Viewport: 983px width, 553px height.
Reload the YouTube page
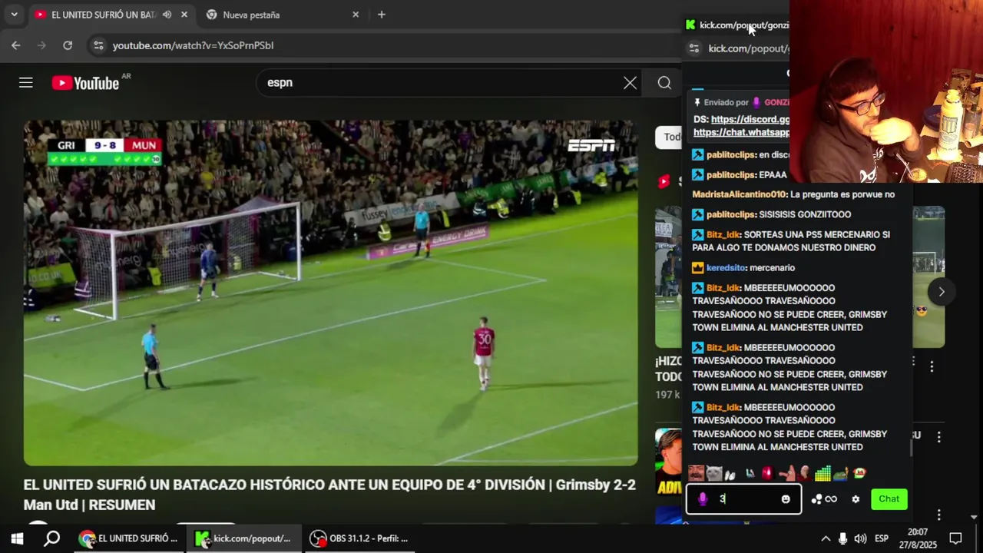coord(68,45)
